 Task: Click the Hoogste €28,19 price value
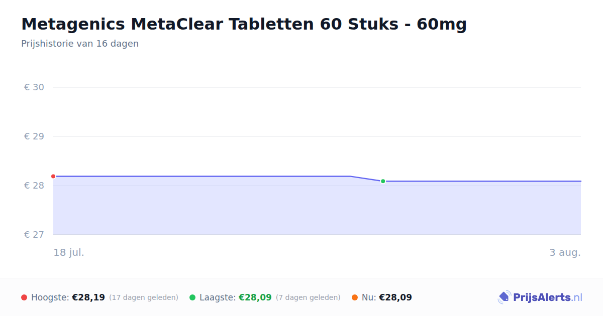[88, 297]
